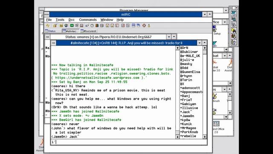Click the '<omores> hi there' chat line
Image resolution: width=273 pixels, height=154 pixels.
[x=68, y=86]
